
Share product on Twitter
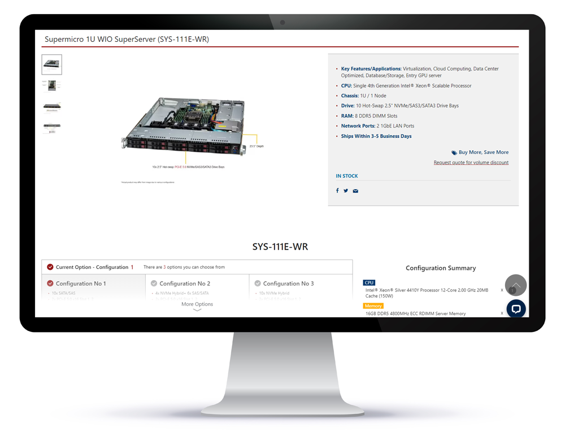[346, 190]
